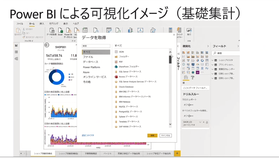Open the ファイル menu tab

(x=20, y=24)
